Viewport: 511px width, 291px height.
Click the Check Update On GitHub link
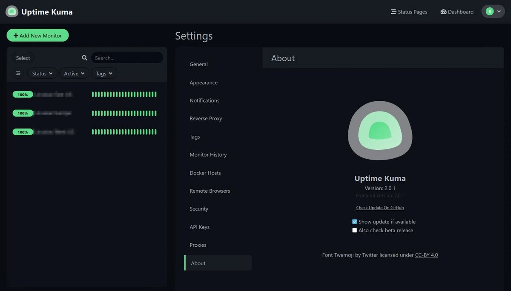[380, 207]
